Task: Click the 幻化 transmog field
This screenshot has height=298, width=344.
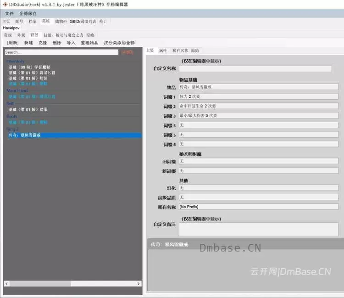Action: (259, 188)
